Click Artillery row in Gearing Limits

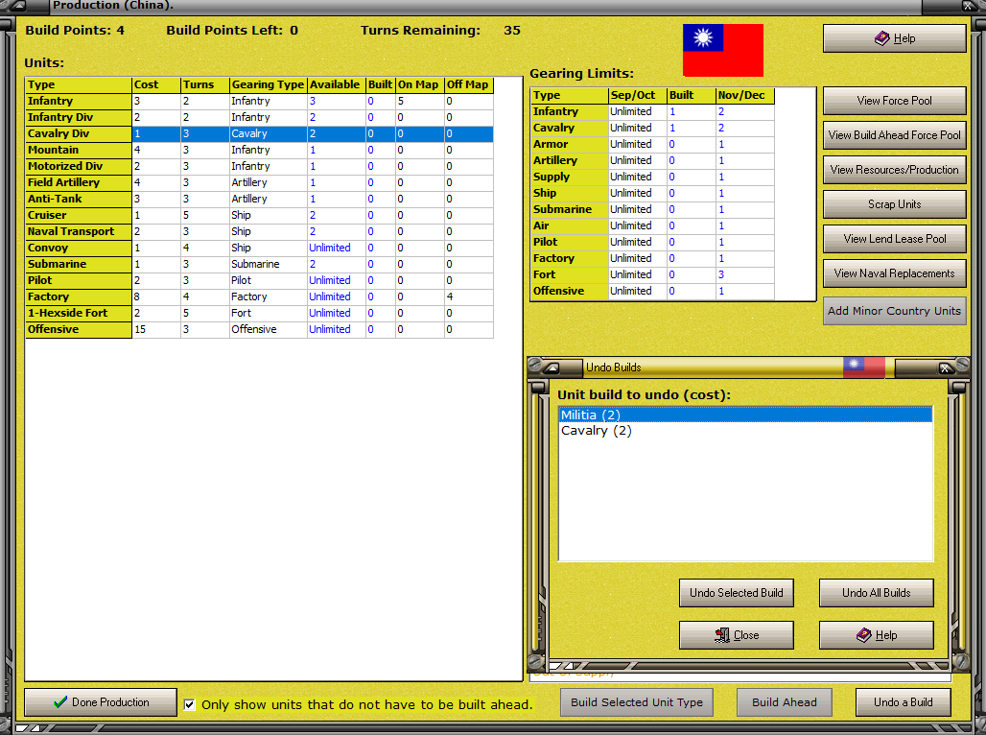pyautogui.click(x=653, y=161)
